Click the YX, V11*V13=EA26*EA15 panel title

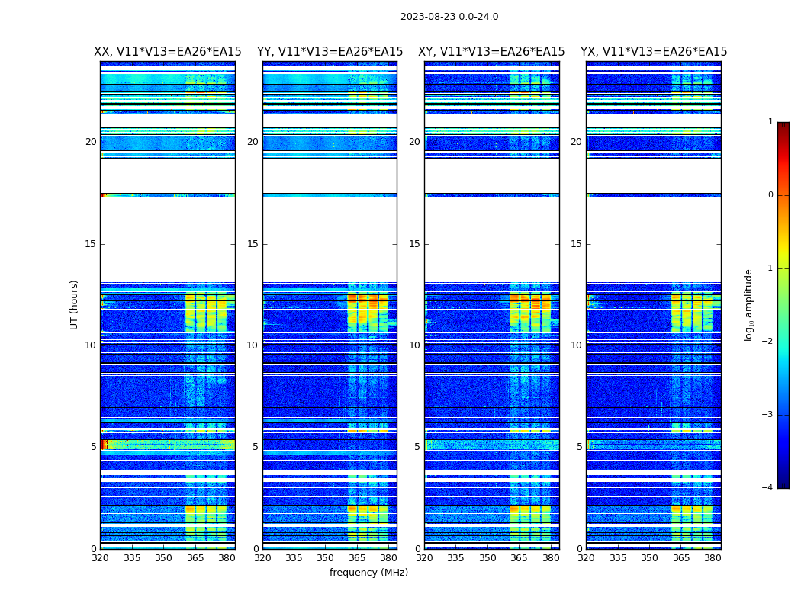[653, 52]
